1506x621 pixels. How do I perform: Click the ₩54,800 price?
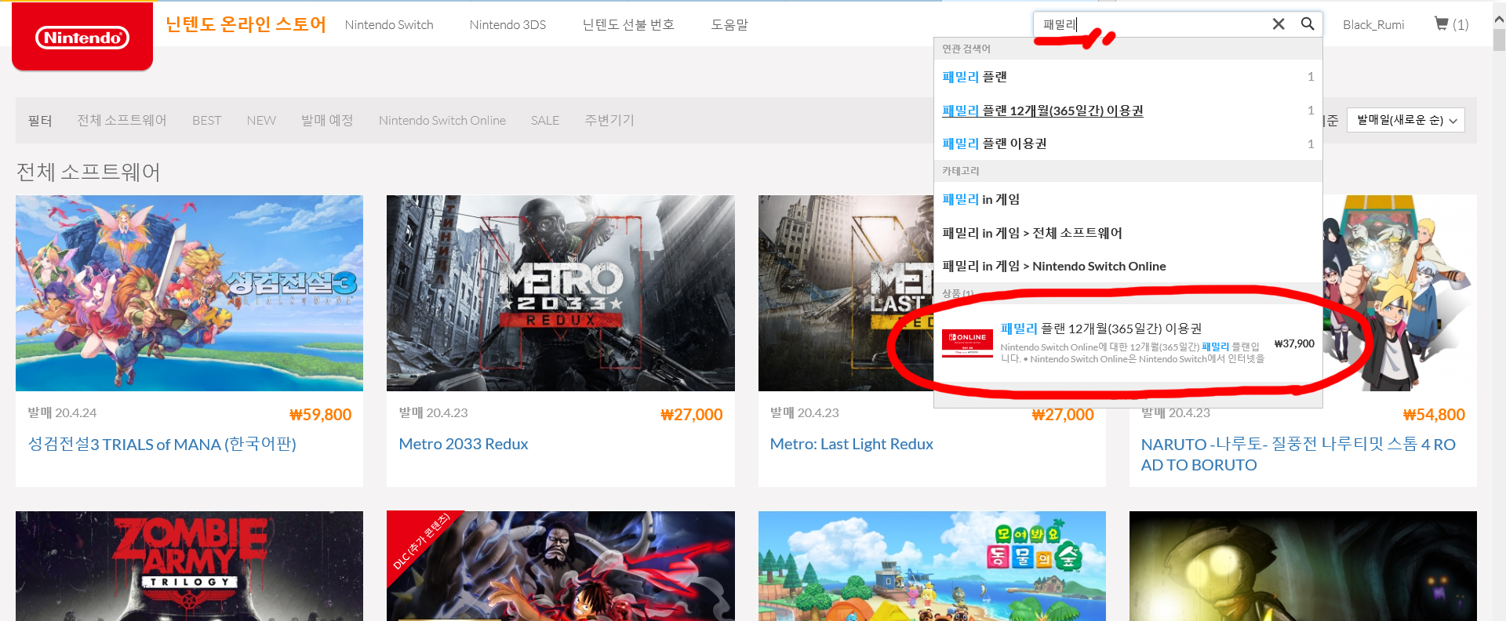coord(1434,415)
